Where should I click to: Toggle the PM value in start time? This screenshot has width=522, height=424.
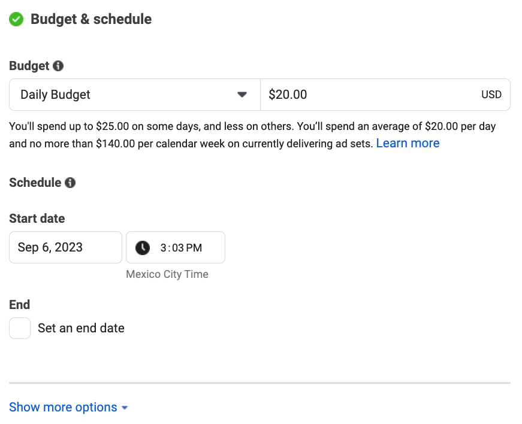[x=195, y=248]
